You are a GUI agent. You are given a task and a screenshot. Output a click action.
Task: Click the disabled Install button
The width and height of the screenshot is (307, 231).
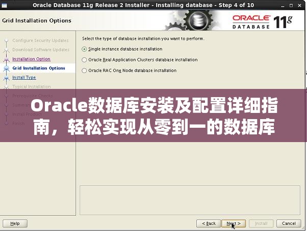[261, 223]
